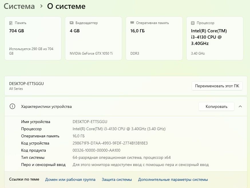Click the 3.40 GHz label in the processor card

pyautogui.click(x=198, y=54)
